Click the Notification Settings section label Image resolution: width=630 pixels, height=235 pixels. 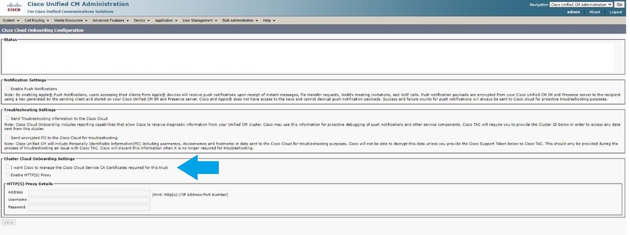pyautogui.click(x=25, y=80)
